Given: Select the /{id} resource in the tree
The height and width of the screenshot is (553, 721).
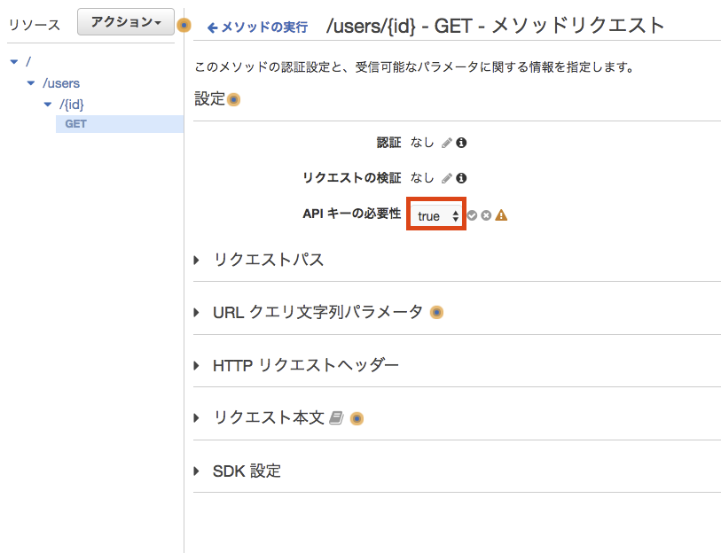Looking at the screenshot, I should pyautogui.click(x=72, y=105).
